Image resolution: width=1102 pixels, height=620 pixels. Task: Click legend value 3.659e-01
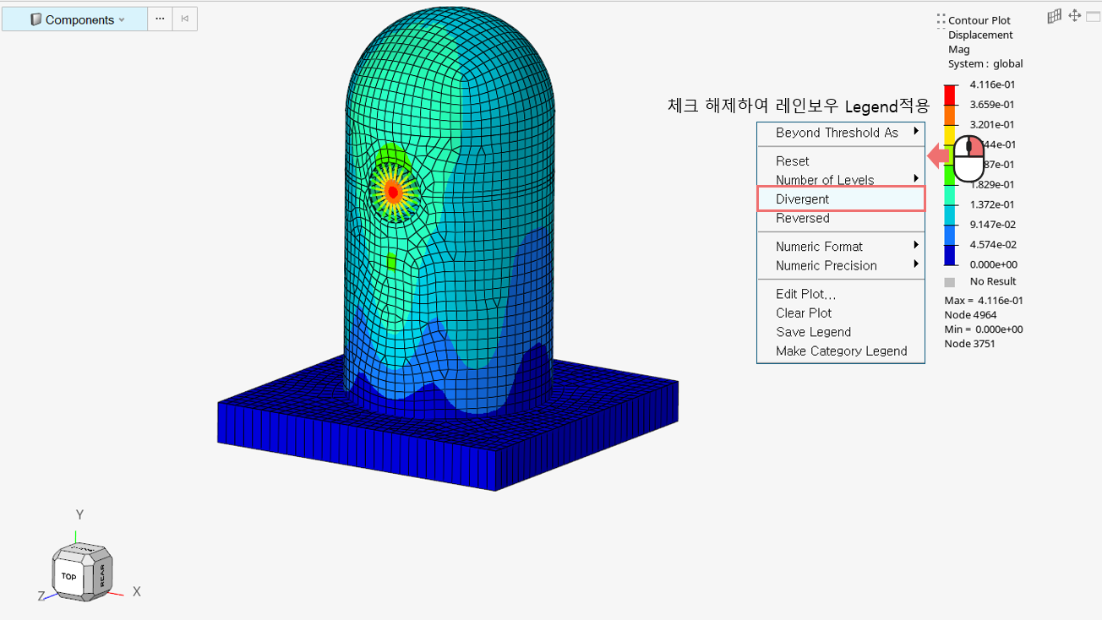(993, 105)
